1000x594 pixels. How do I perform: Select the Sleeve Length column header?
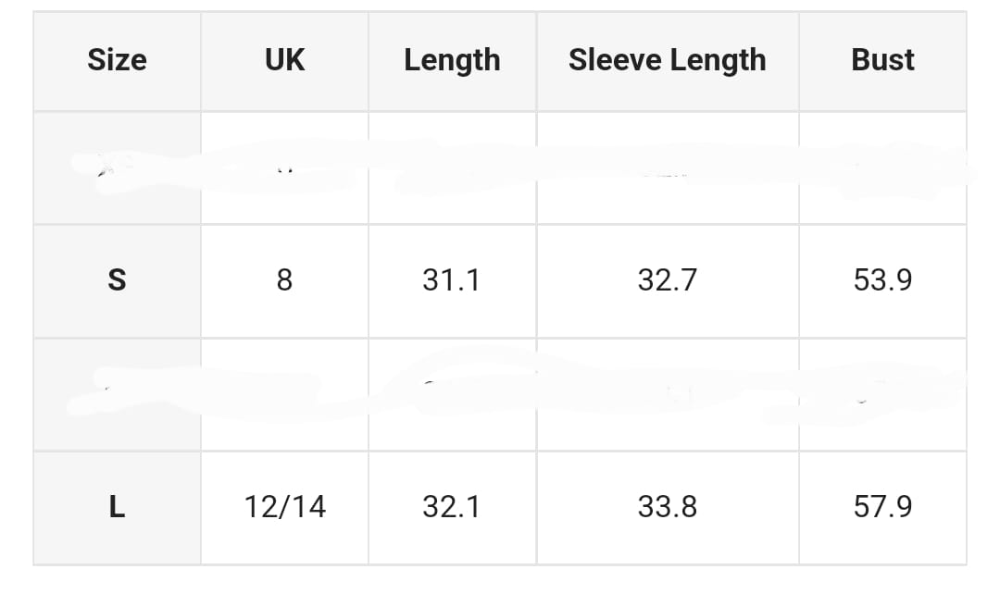[x=667, y=60]
